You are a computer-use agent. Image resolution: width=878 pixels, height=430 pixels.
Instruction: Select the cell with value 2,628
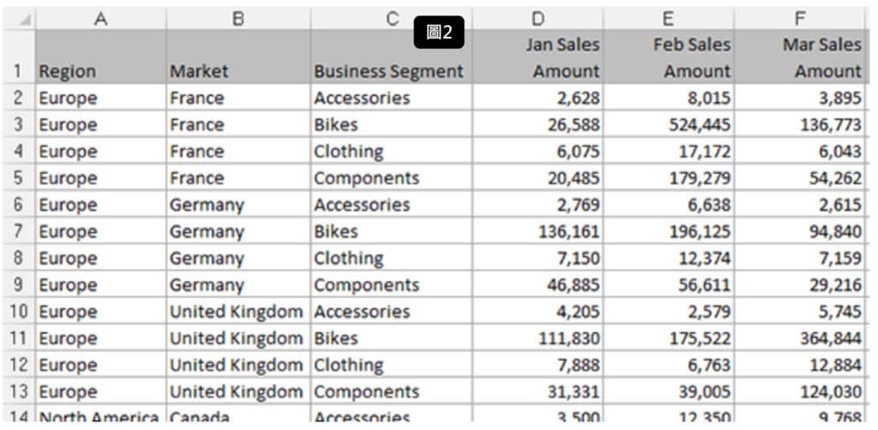click(x=537, y=98)
